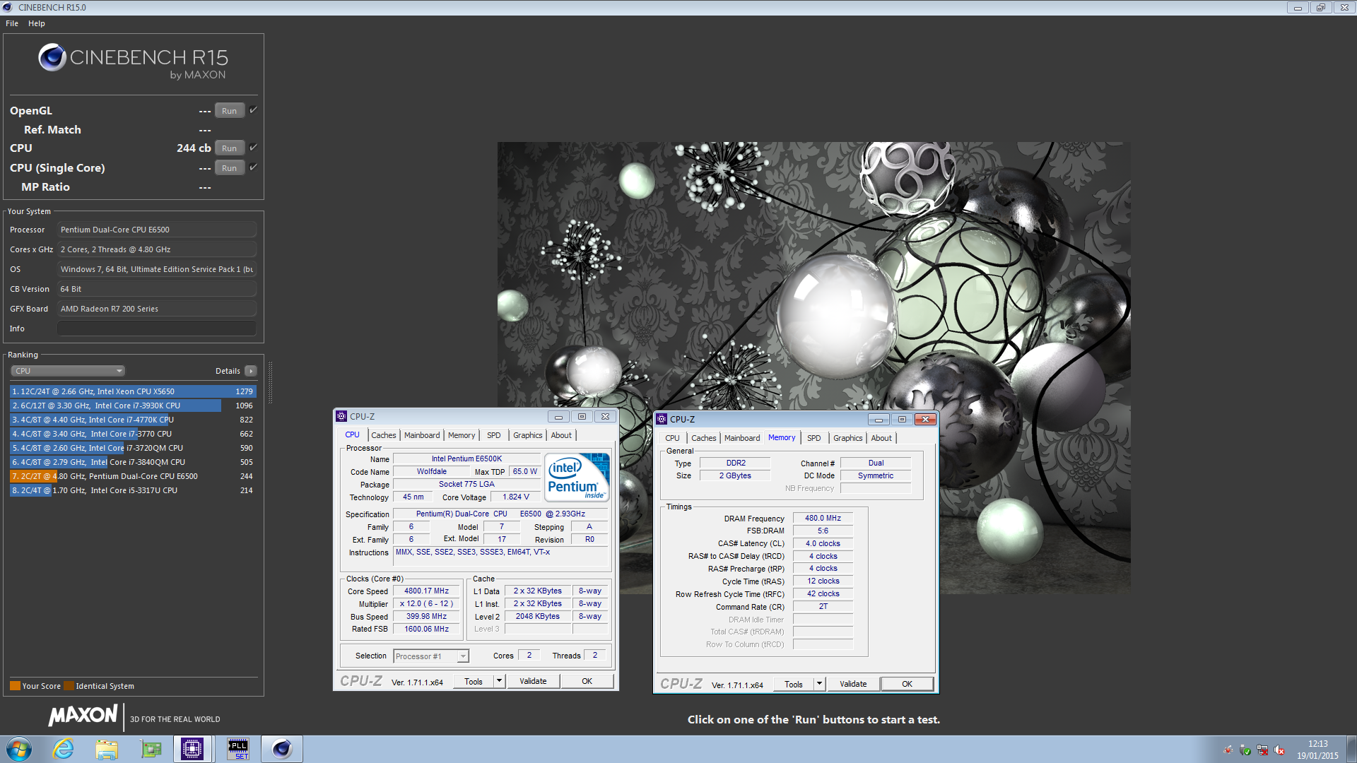Select ranking row Intel Core i7-4770K
Screen dimensions: 1357x763
coord(133,420)
